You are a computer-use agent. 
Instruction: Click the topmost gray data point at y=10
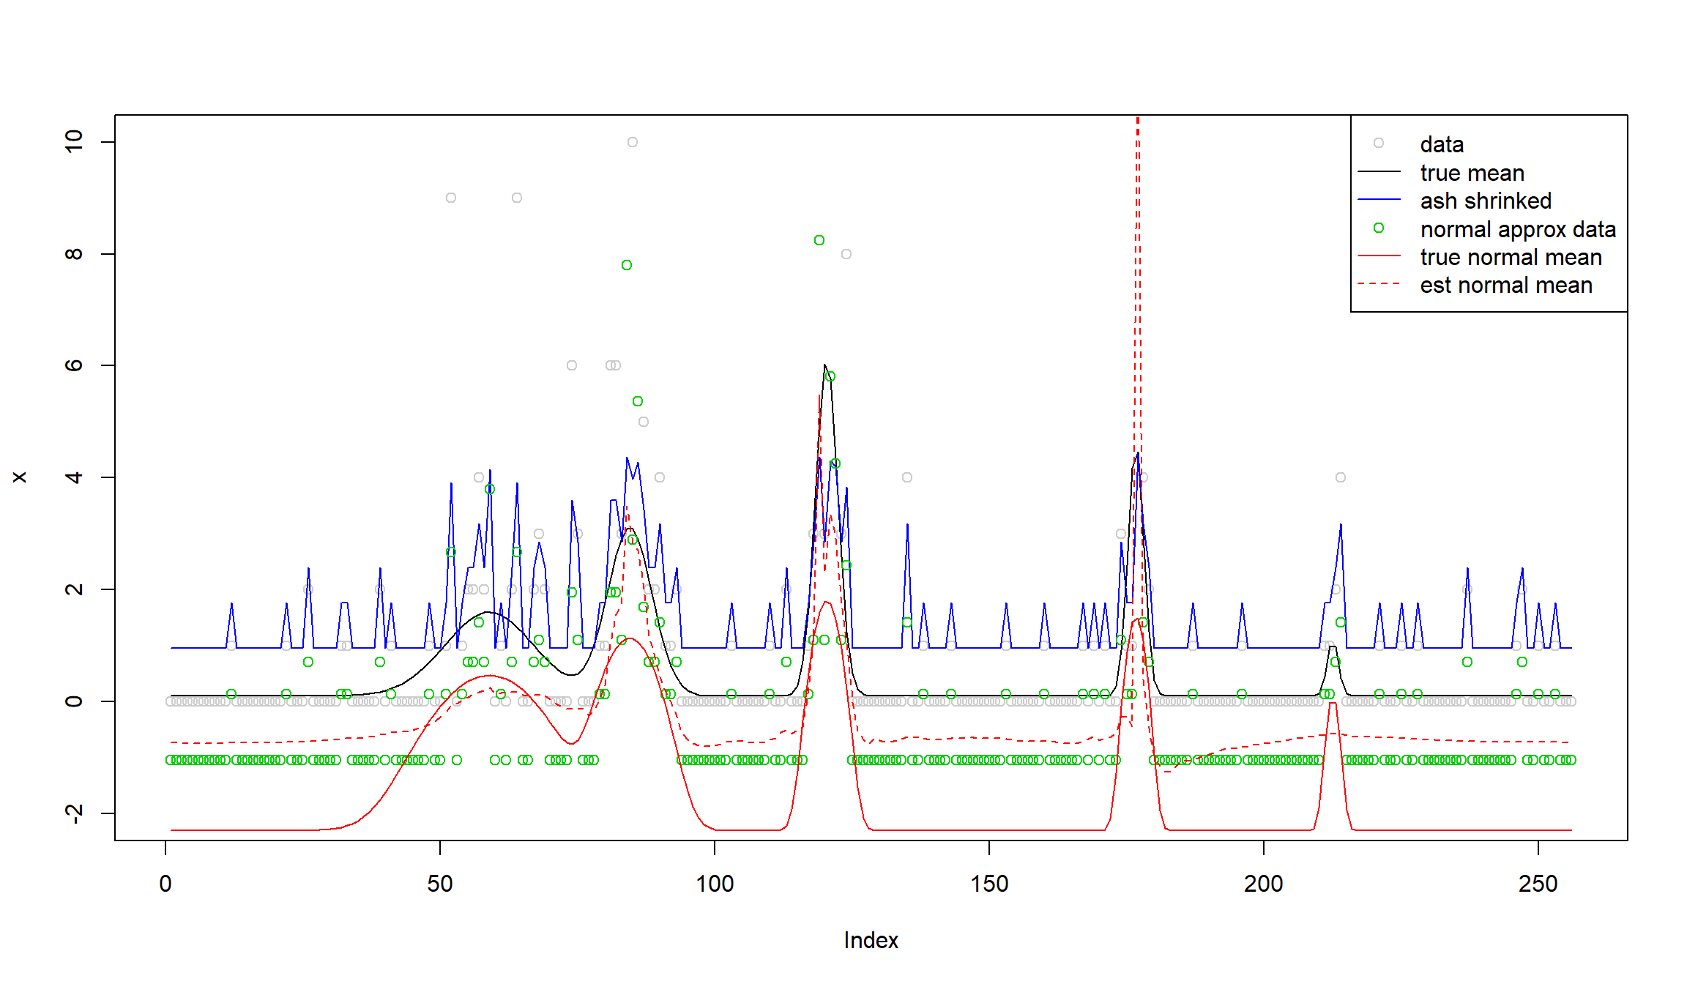click(x=632, y=142)
